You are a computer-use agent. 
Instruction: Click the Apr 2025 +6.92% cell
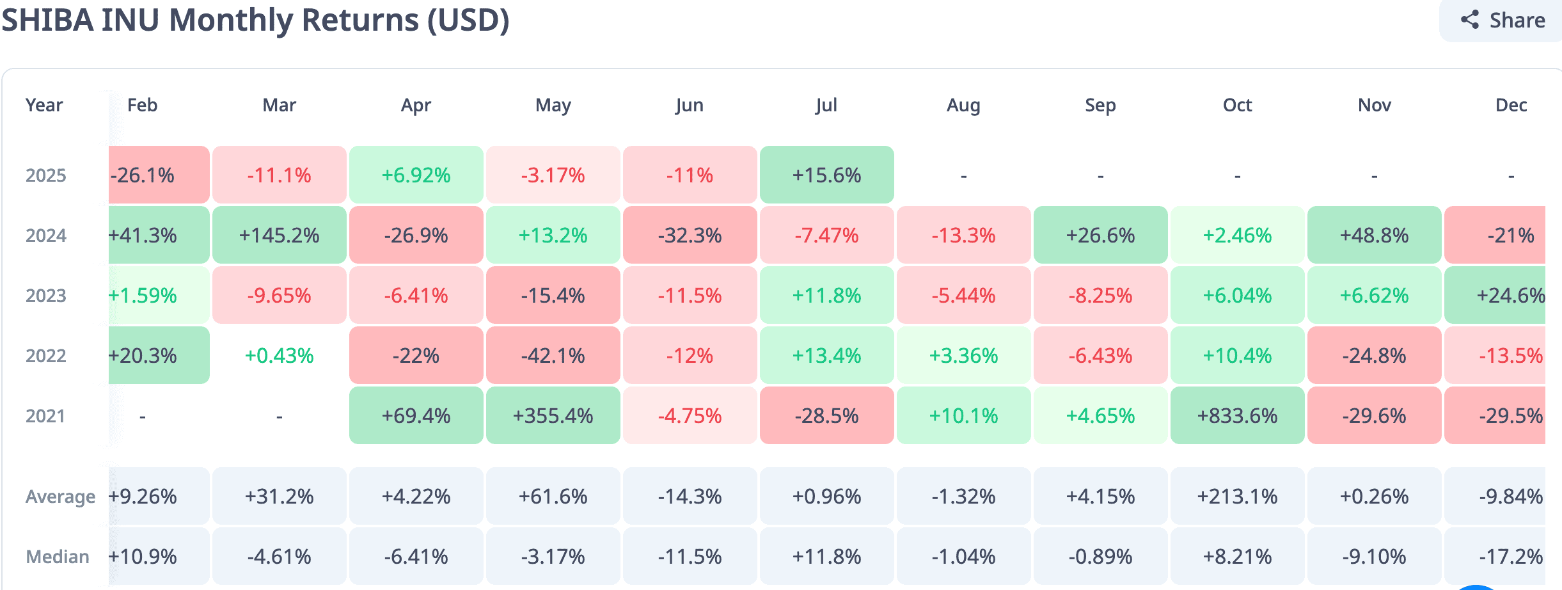tap(416, 175)
